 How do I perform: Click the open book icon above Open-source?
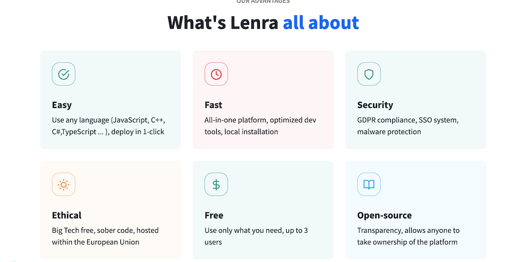(x=369, y=184)
